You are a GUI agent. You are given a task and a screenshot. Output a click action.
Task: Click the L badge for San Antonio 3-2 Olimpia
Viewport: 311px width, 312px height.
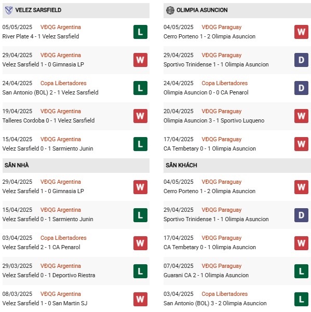click(301, 299)
